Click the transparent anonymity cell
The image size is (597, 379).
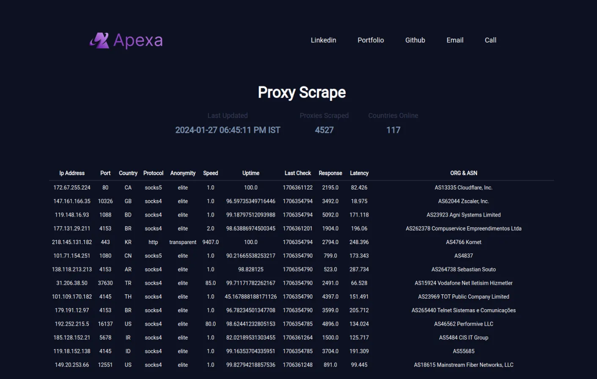coord(183,242)
